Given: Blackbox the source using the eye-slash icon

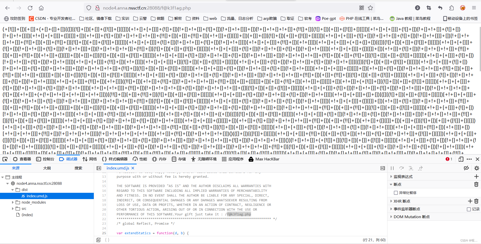Looking at the screenshot, I should tap(466, 168).
